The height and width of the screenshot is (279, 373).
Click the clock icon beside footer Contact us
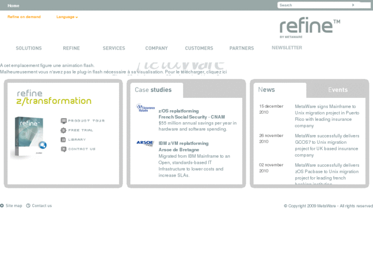[x=28, y=206]
